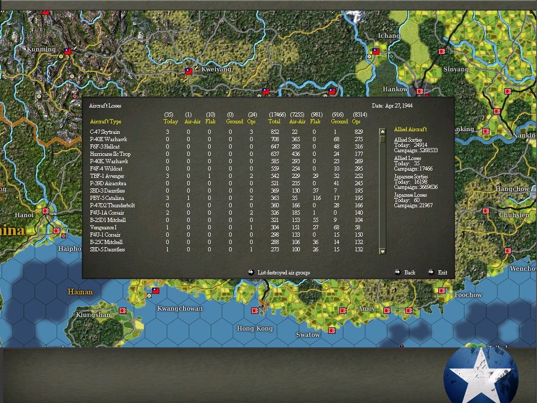Select the Hurricane IIc Trop row
Viewport: 541px width, 403px height.
[x=228, y=154]
